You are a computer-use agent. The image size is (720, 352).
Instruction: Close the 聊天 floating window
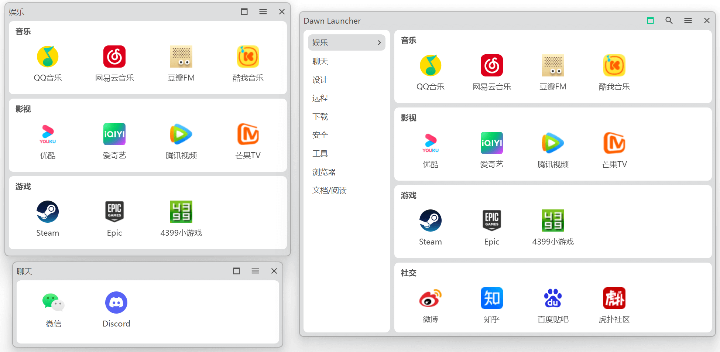[x=274, y=271]
